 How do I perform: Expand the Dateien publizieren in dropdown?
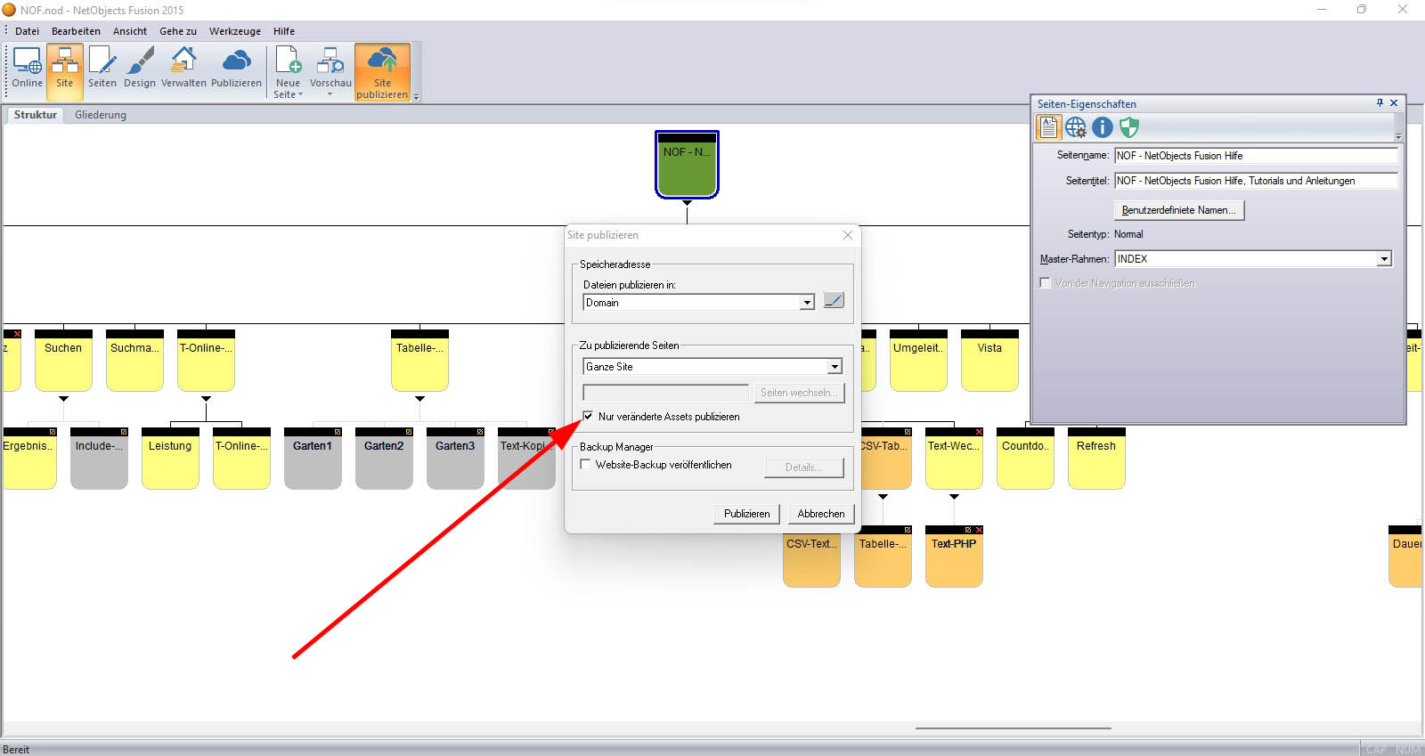pos(807,303)
